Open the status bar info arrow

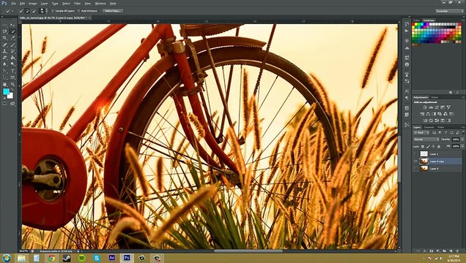78,251
